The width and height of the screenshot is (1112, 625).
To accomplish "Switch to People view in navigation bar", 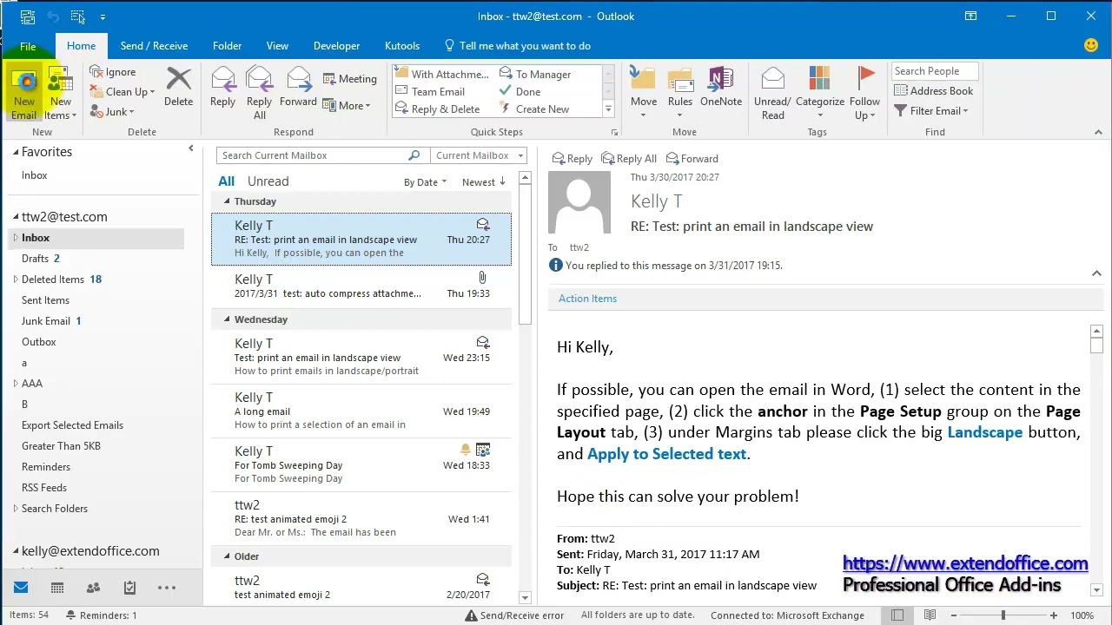I will (x=94, y=588).
